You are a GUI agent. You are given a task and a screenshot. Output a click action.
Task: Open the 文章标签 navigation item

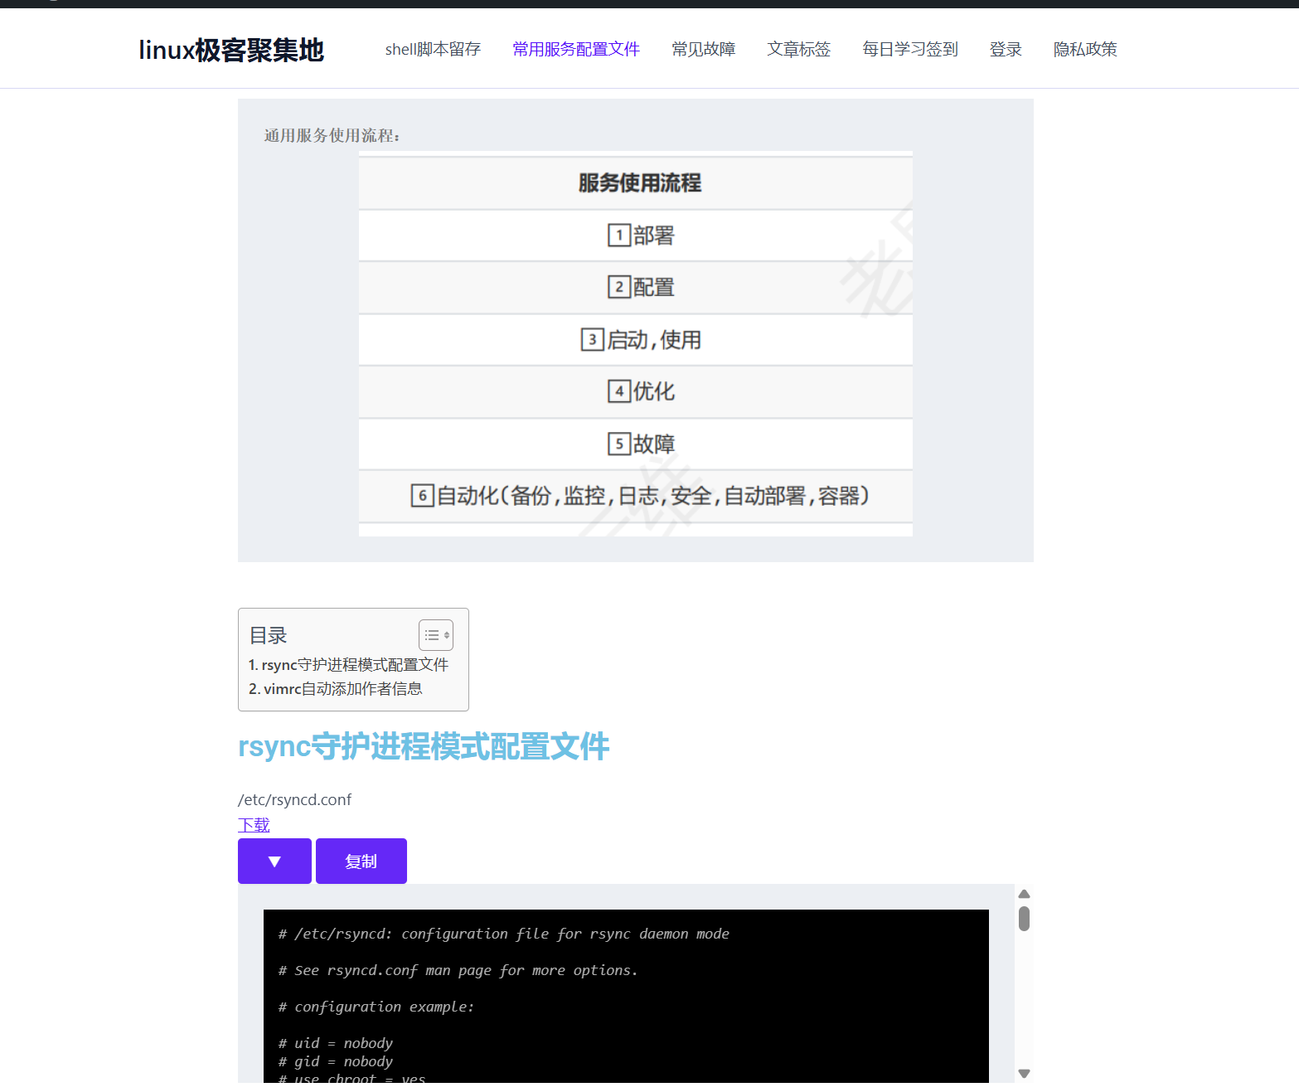[798, 50]
